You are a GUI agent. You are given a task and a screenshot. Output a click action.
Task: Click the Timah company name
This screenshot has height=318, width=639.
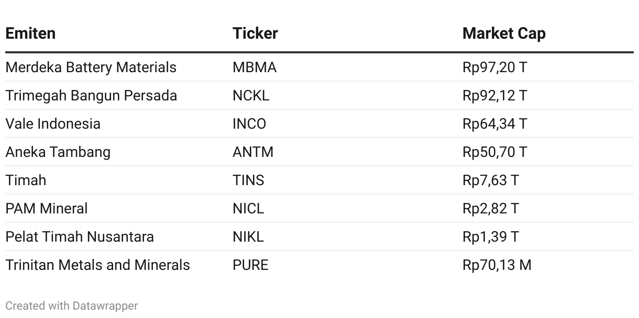(x=26, y=180)
